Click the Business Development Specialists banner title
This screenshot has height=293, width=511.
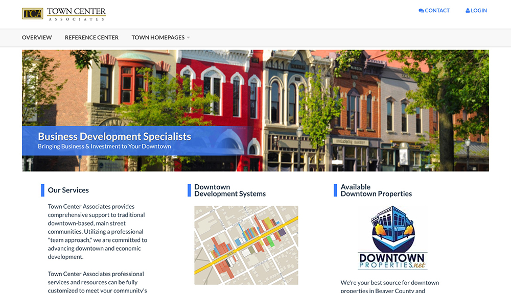(x=114, y=136)
